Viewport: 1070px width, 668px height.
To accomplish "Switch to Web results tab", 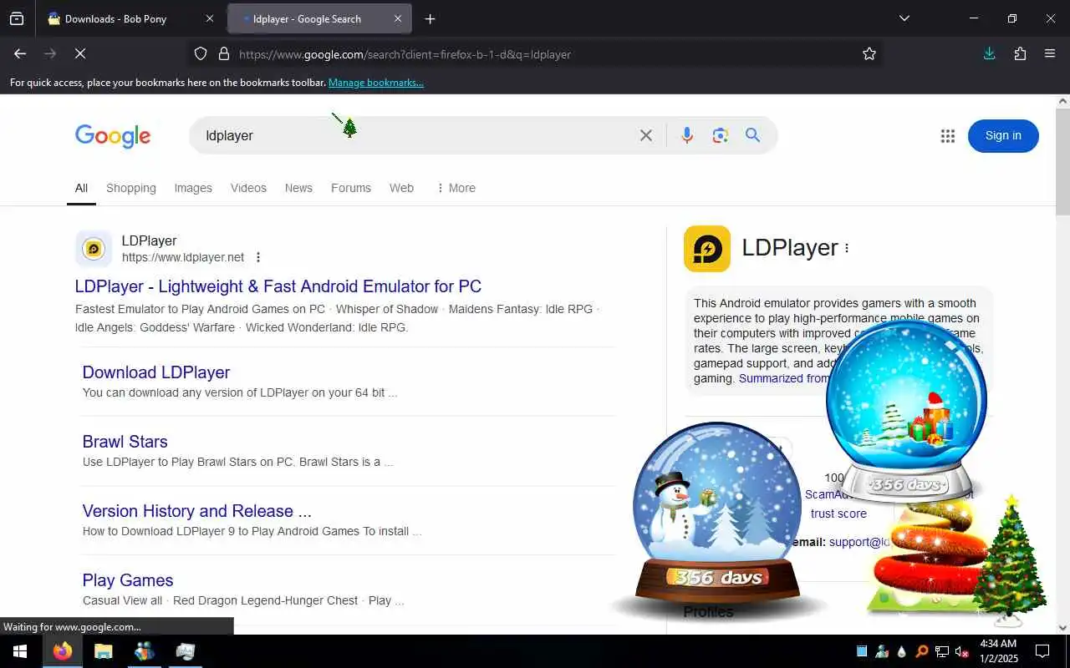I will (401, 188).
